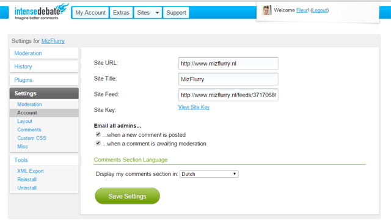Open Fleur's profile link
Viewport: 391px width, 223px height.
[x=302, y=10]
